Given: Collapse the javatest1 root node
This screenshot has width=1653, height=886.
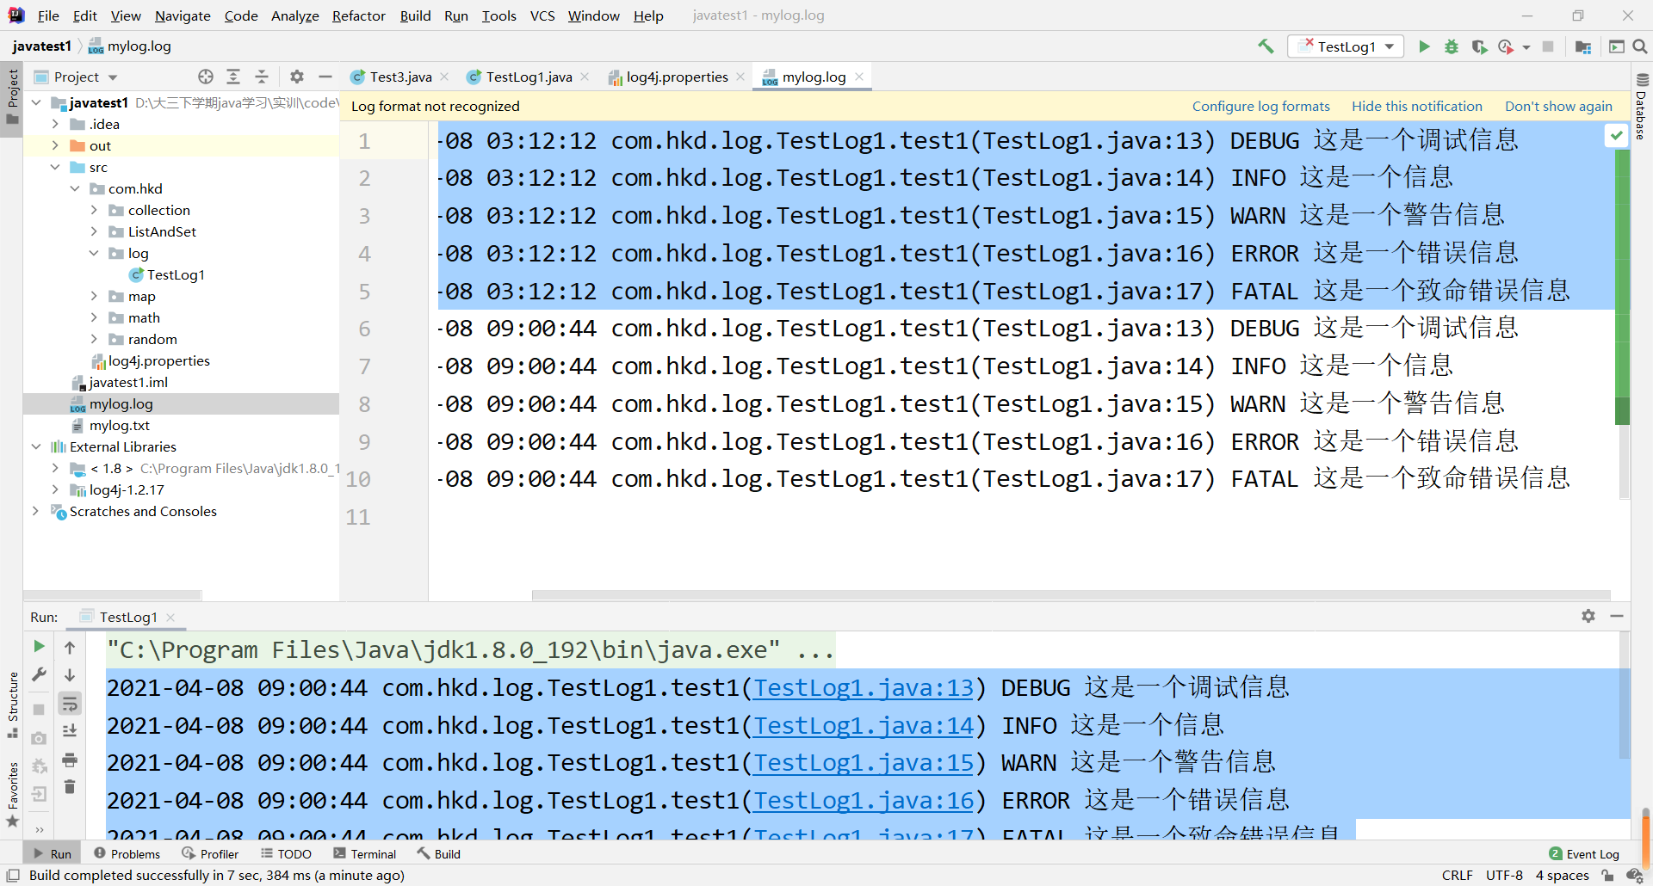Looking at the screenshot, I should (x=36, y=103).
